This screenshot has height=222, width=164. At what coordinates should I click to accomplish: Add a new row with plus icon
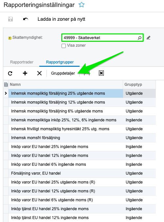(x=25, y=73)
